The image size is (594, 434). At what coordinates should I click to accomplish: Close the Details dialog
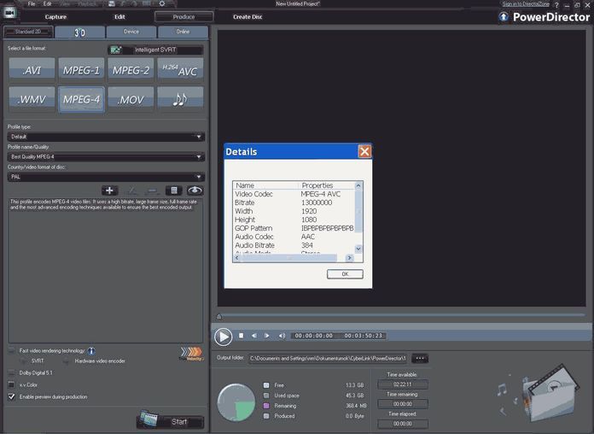click(x=364, y=152)
